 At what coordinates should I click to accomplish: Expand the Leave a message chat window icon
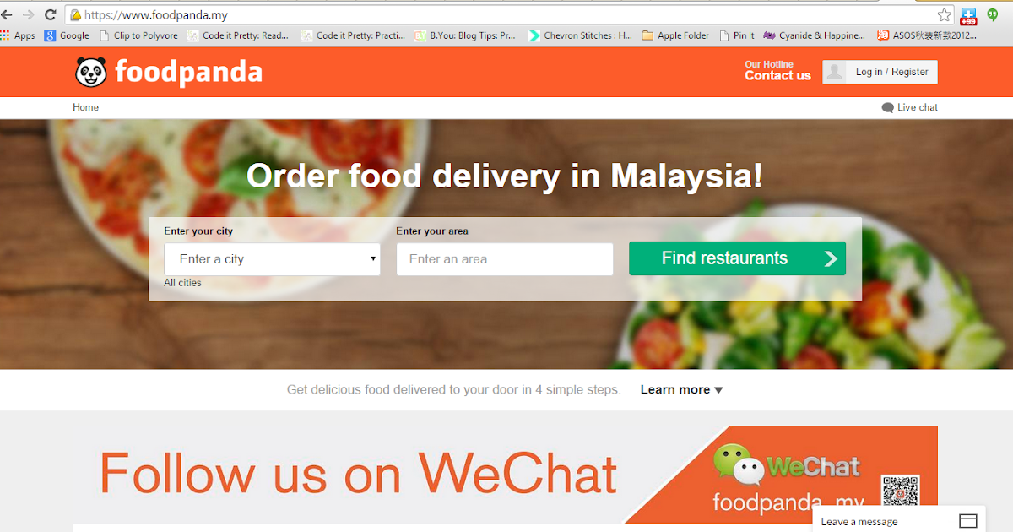pos(967,521)
